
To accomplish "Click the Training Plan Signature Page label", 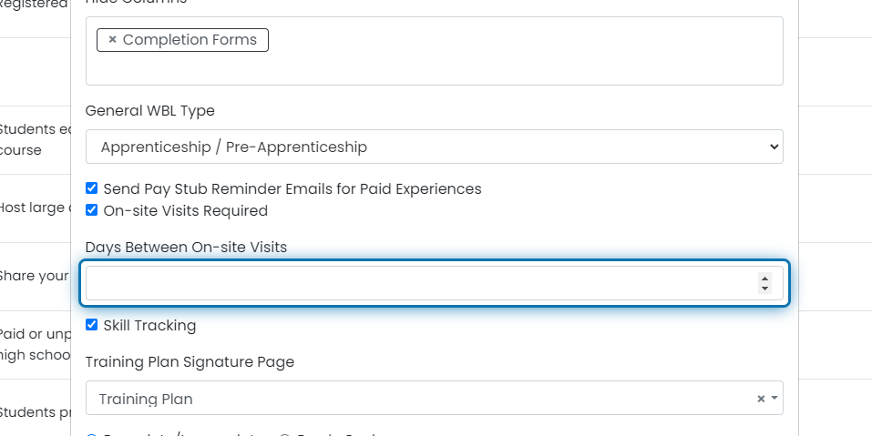I will pos(190,362).
